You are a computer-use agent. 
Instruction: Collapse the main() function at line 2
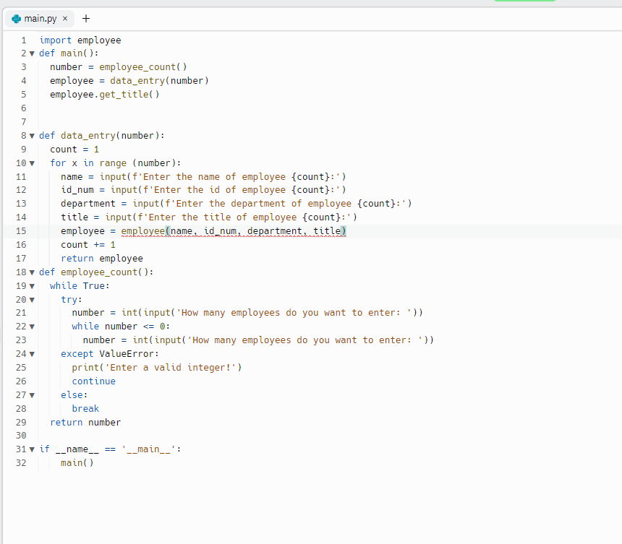pos(32,53)
